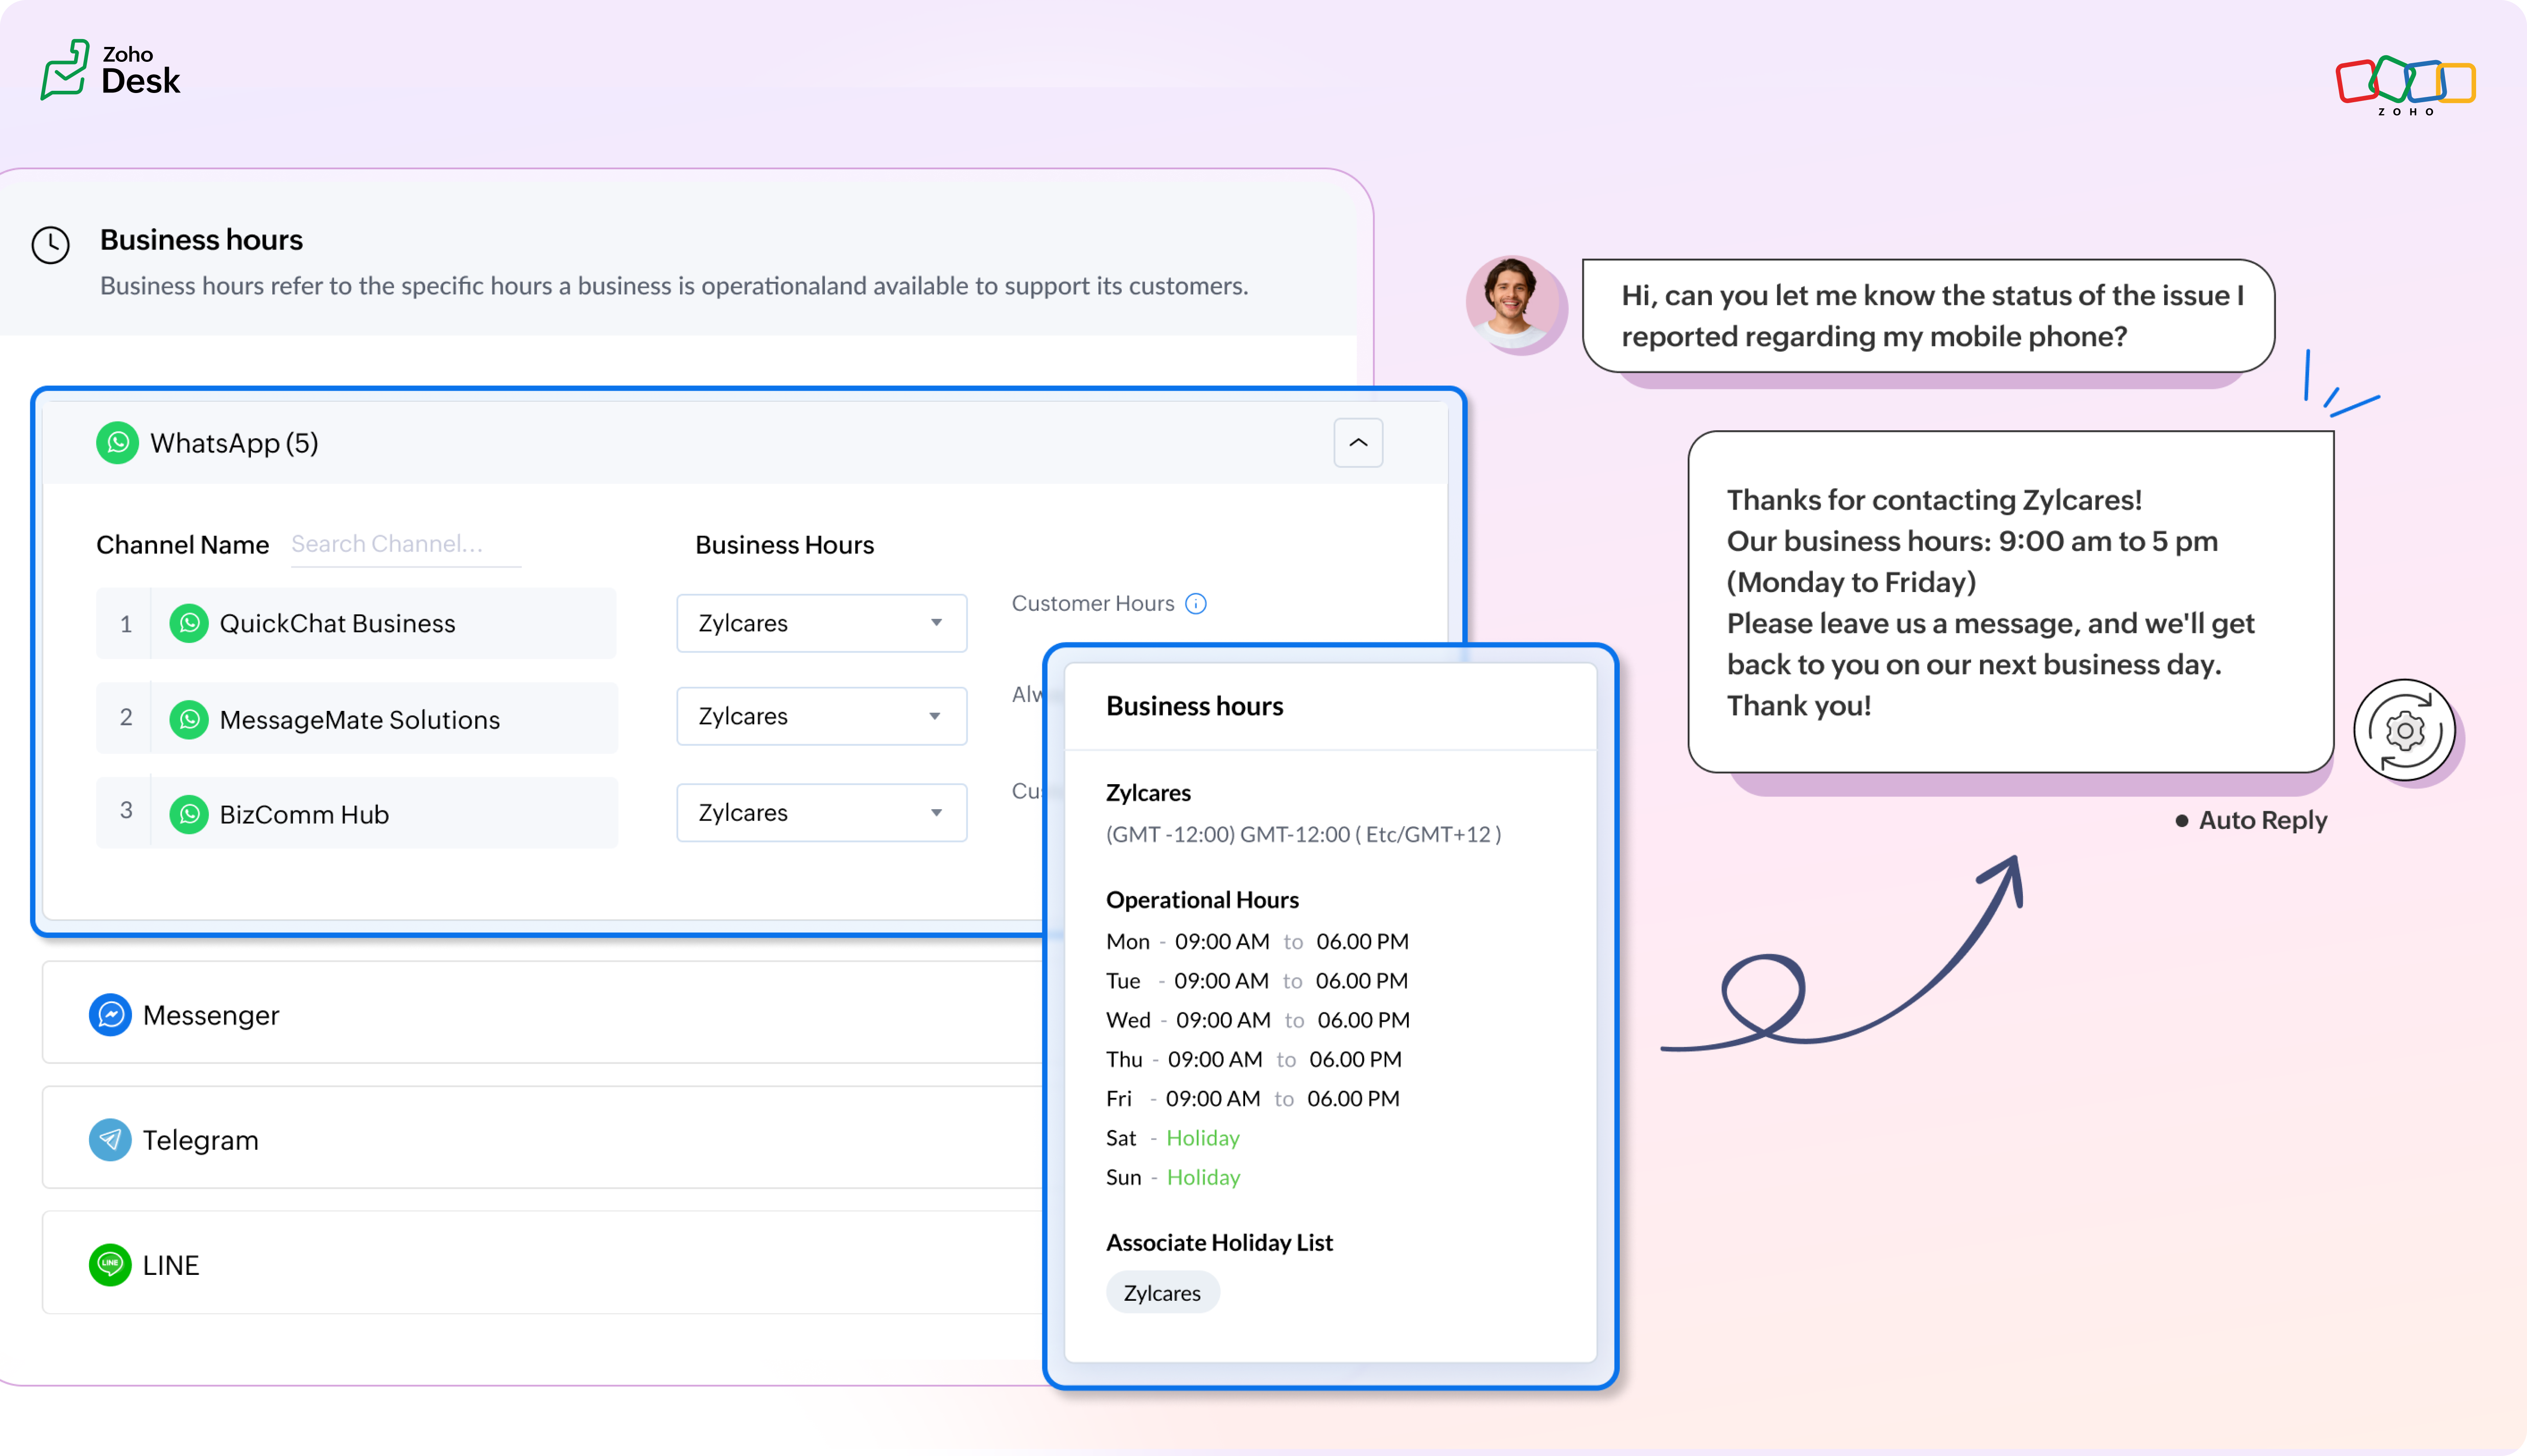Select the BizComm Hub channel row
This screenshot has height=1456, width=2527.
pyautogui.click(x=356, y=814)
